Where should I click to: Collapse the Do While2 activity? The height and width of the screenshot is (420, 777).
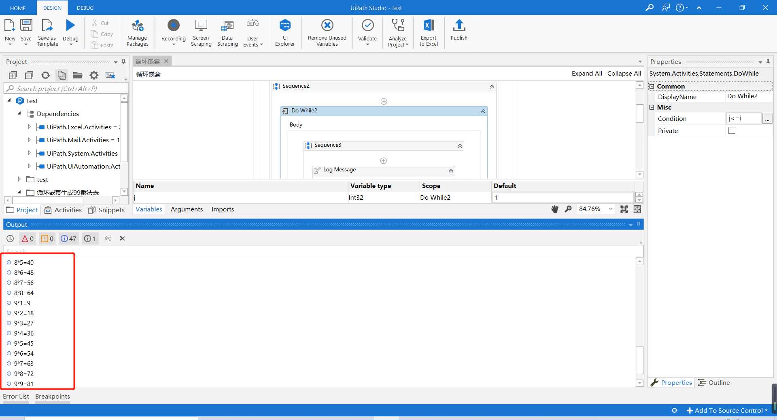click(483, 111)
